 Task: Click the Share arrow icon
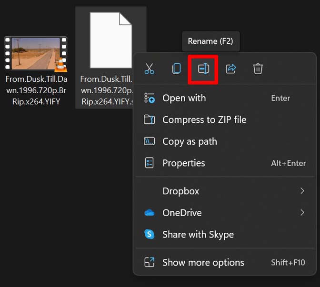[231, 69]
